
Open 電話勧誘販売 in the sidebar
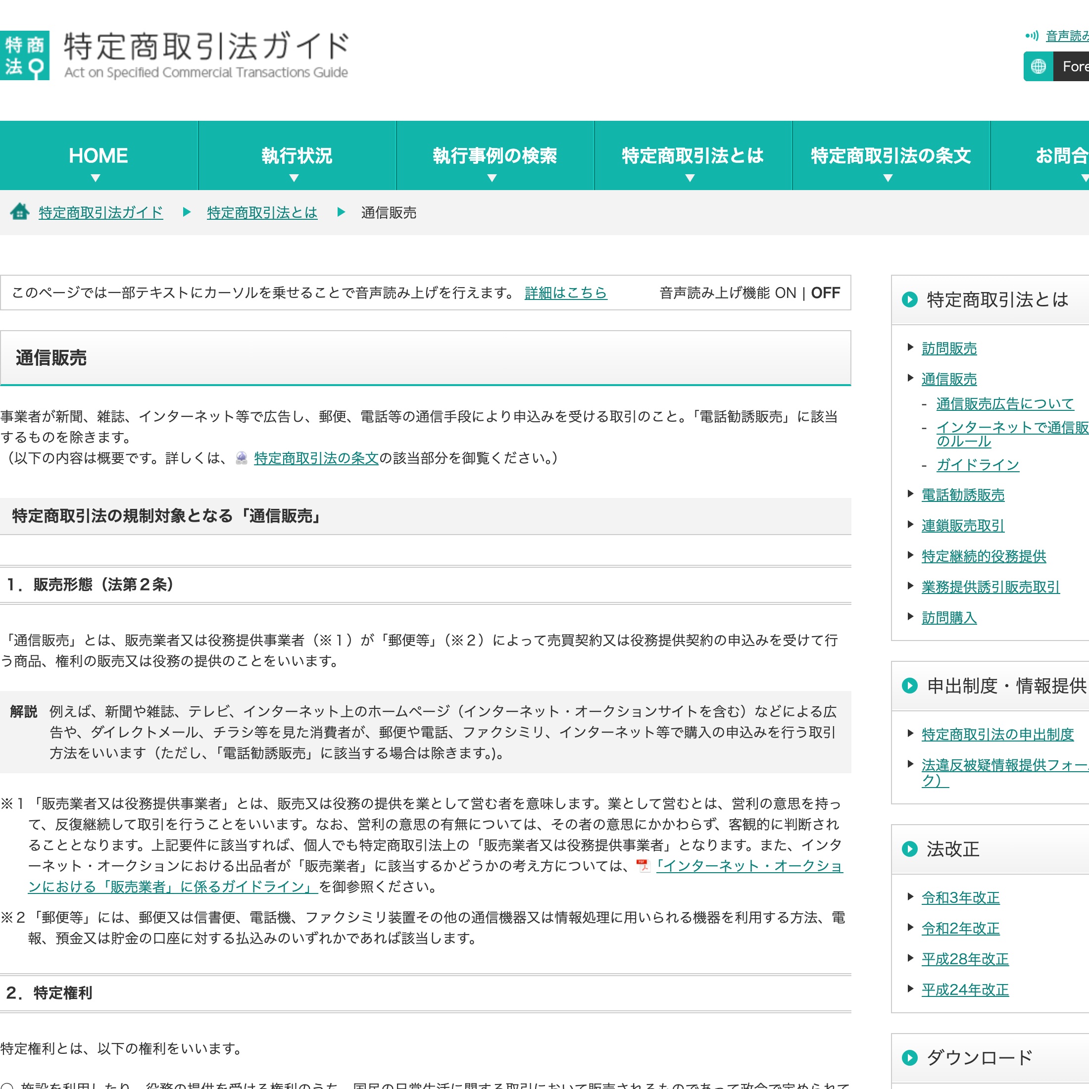(x=963, y=495)
